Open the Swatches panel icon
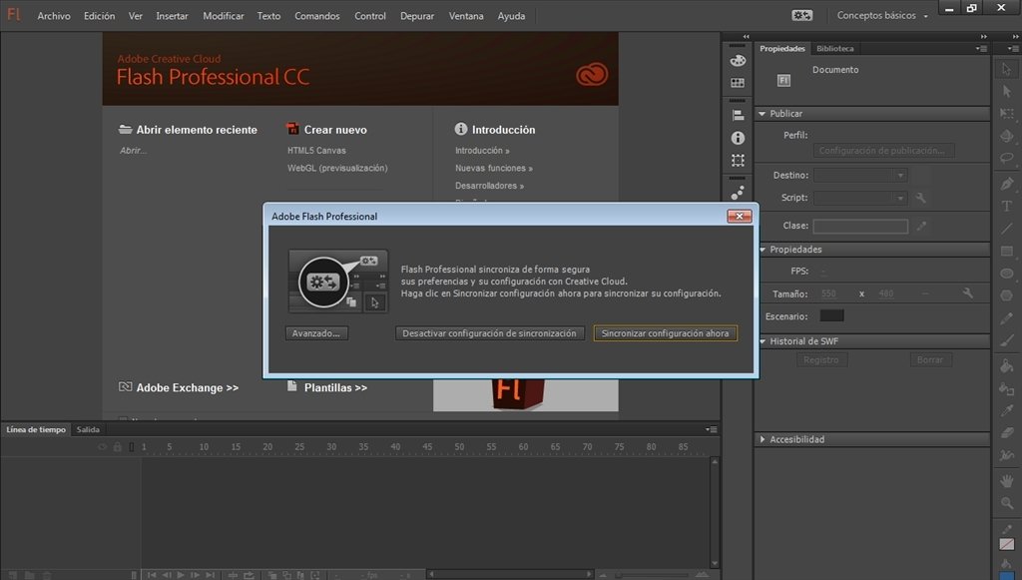 [738, 83]
